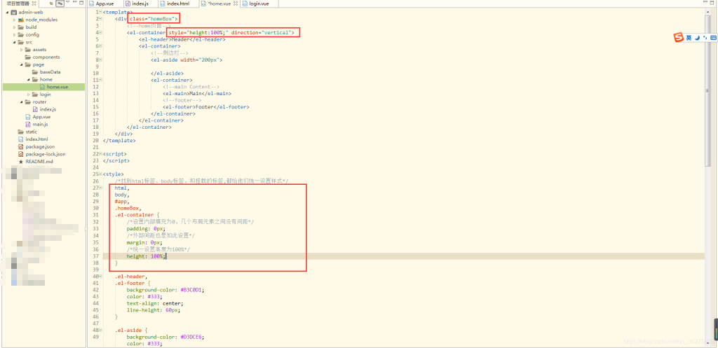
Task: Open the App.vue editor tab
Action: 106,4
